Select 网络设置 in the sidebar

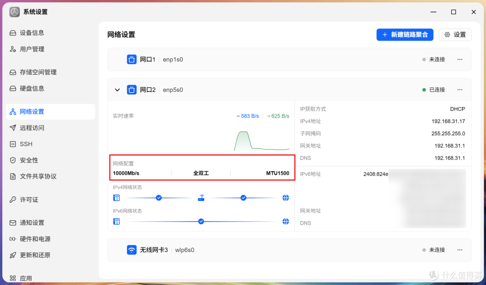pyautogui.click(x=50, y=111)
